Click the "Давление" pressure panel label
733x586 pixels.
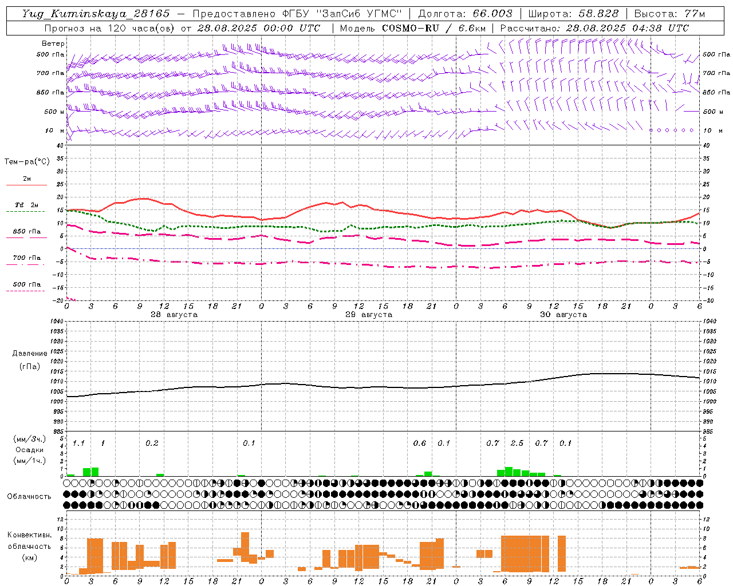pos(30,354)
